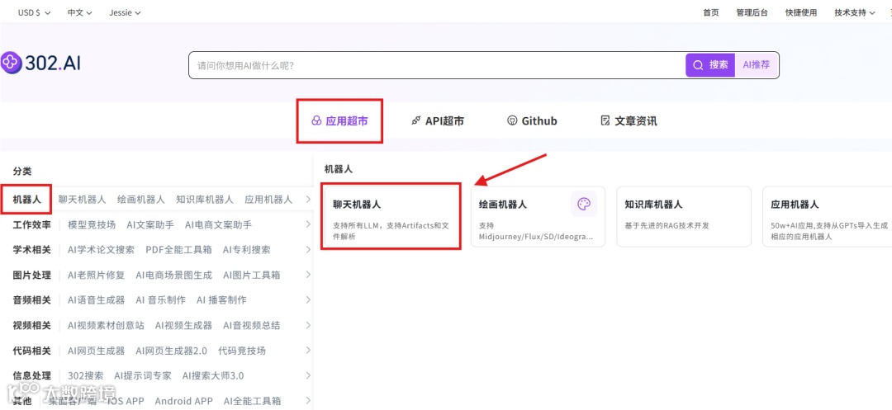Image resolution: width=892 pixels, height=410 pixels.
Task: Switch to the 文章资讯 tab
Action: pos(629,121)
